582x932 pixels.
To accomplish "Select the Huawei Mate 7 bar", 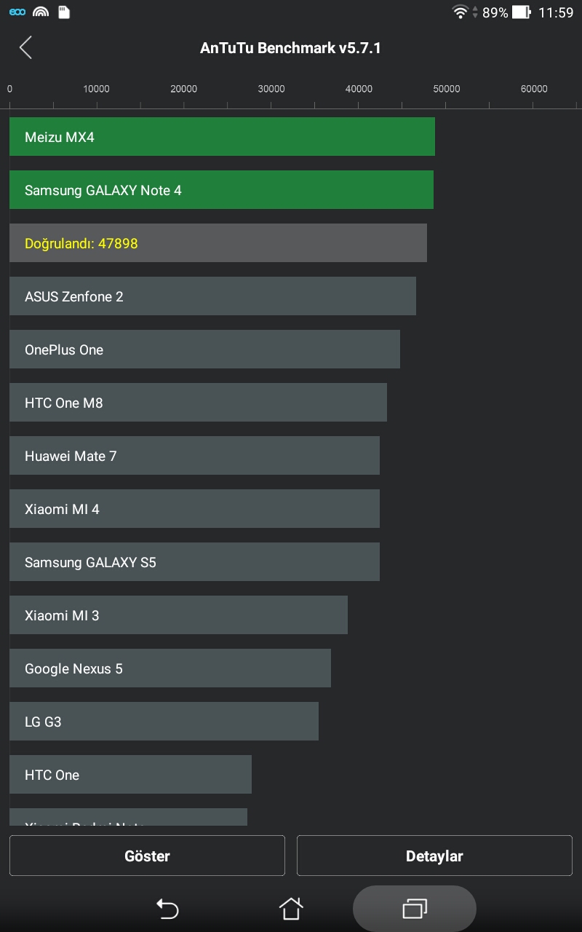I will pyautogui.click(x=194, y=456).
